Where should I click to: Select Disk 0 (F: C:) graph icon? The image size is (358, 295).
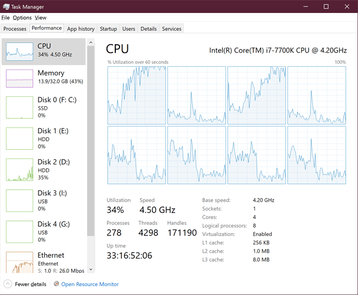pyautogui.click(x=20, y=107)
